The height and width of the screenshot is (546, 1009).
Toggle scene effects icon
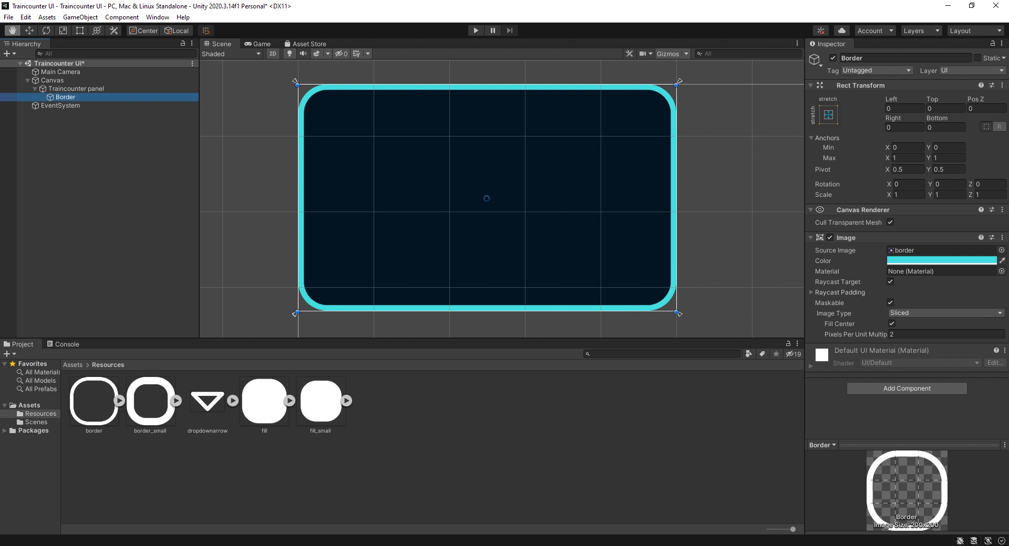pos(316,54)
